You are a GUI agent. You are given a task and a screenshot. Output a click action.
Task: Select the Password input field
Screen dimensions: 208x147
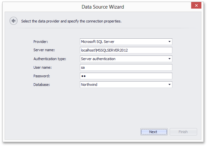(126, 76)
